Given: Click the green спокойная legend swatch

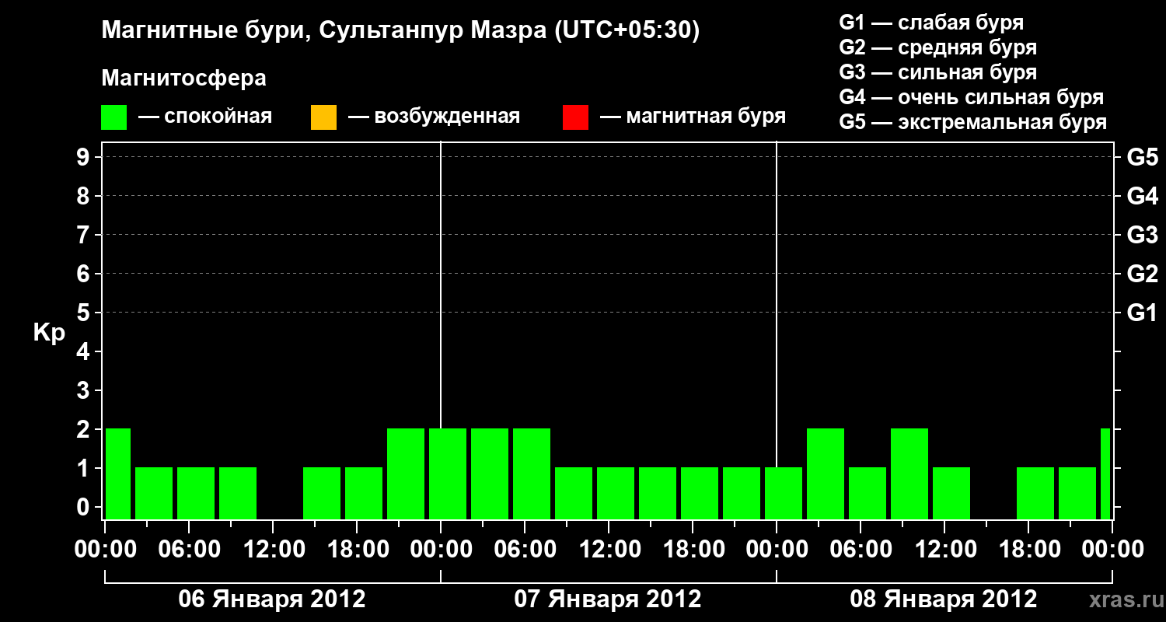Looking at the screenshot, I should pyautogui.click(x=114, y=117).
